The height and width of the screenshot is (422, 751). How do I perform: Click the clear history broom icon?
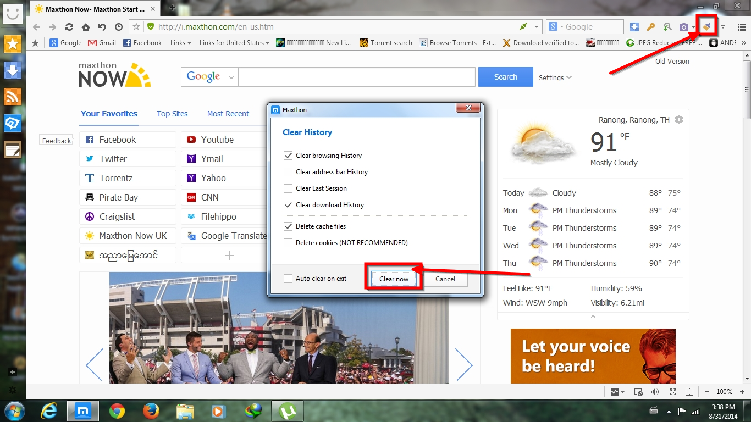tap(708, 26)
